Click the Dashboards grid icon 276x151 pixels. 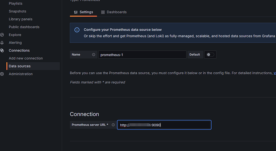pyautogui.click(x=103, y=12)
